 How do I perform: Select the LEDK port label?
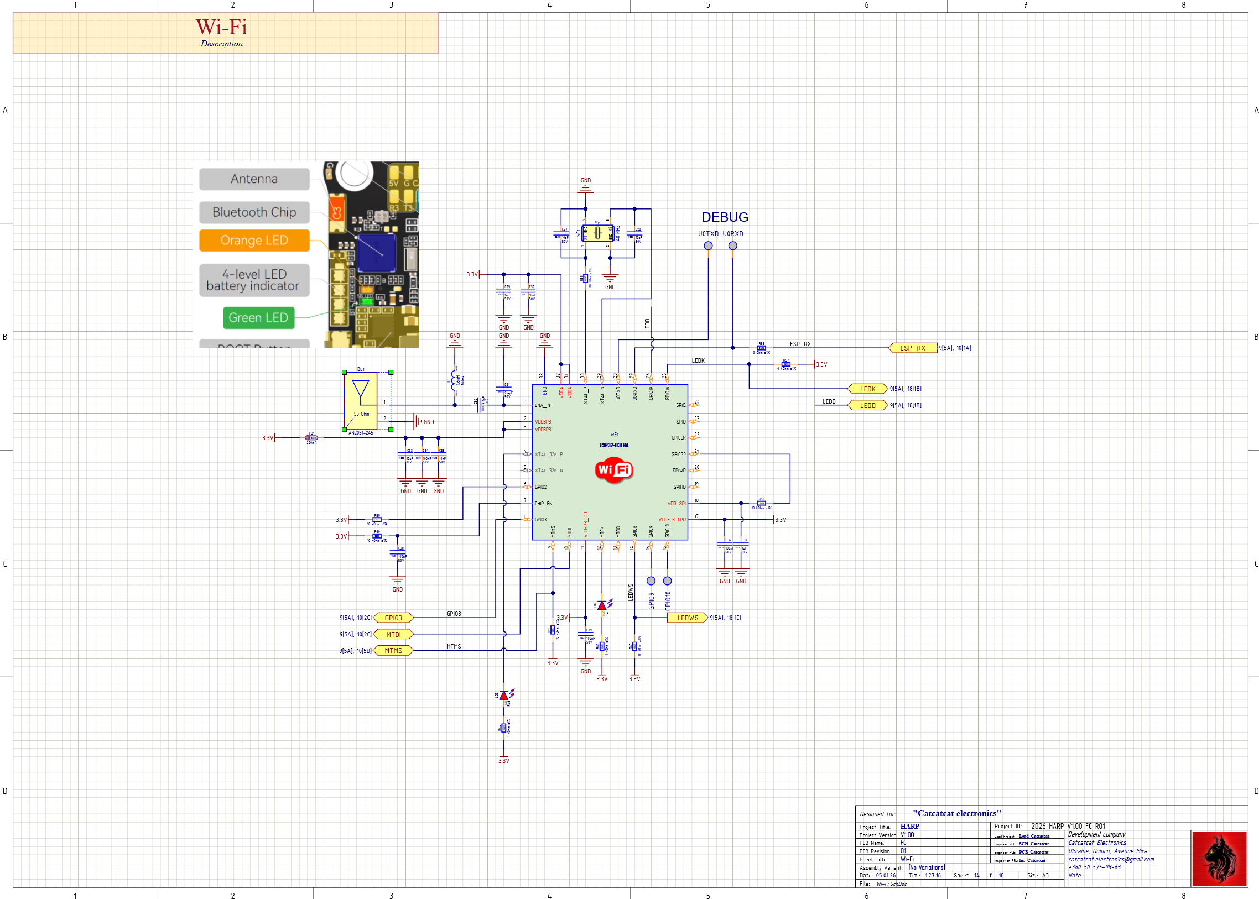(867, 389)
